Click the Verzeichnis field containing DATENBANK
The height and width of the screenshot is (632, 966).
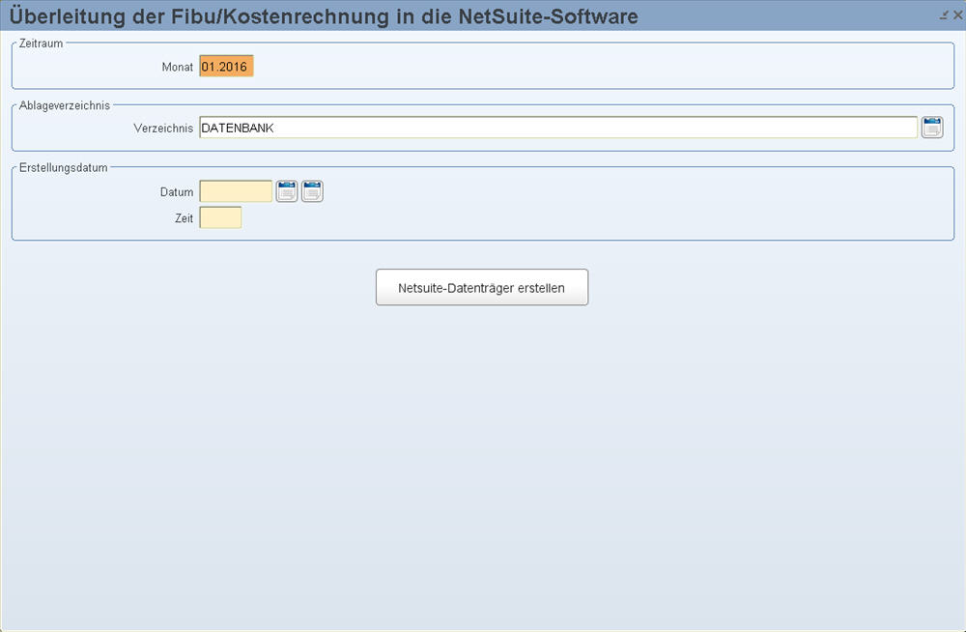558,128
